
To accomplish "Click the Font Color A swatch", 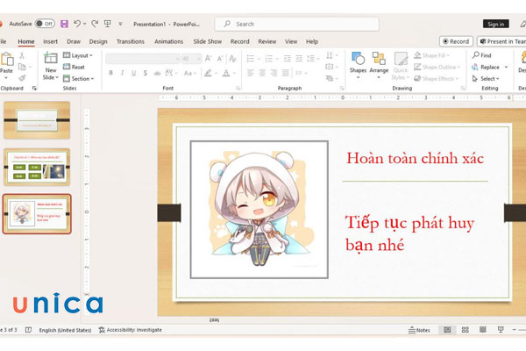I will (x=226, y=73).
